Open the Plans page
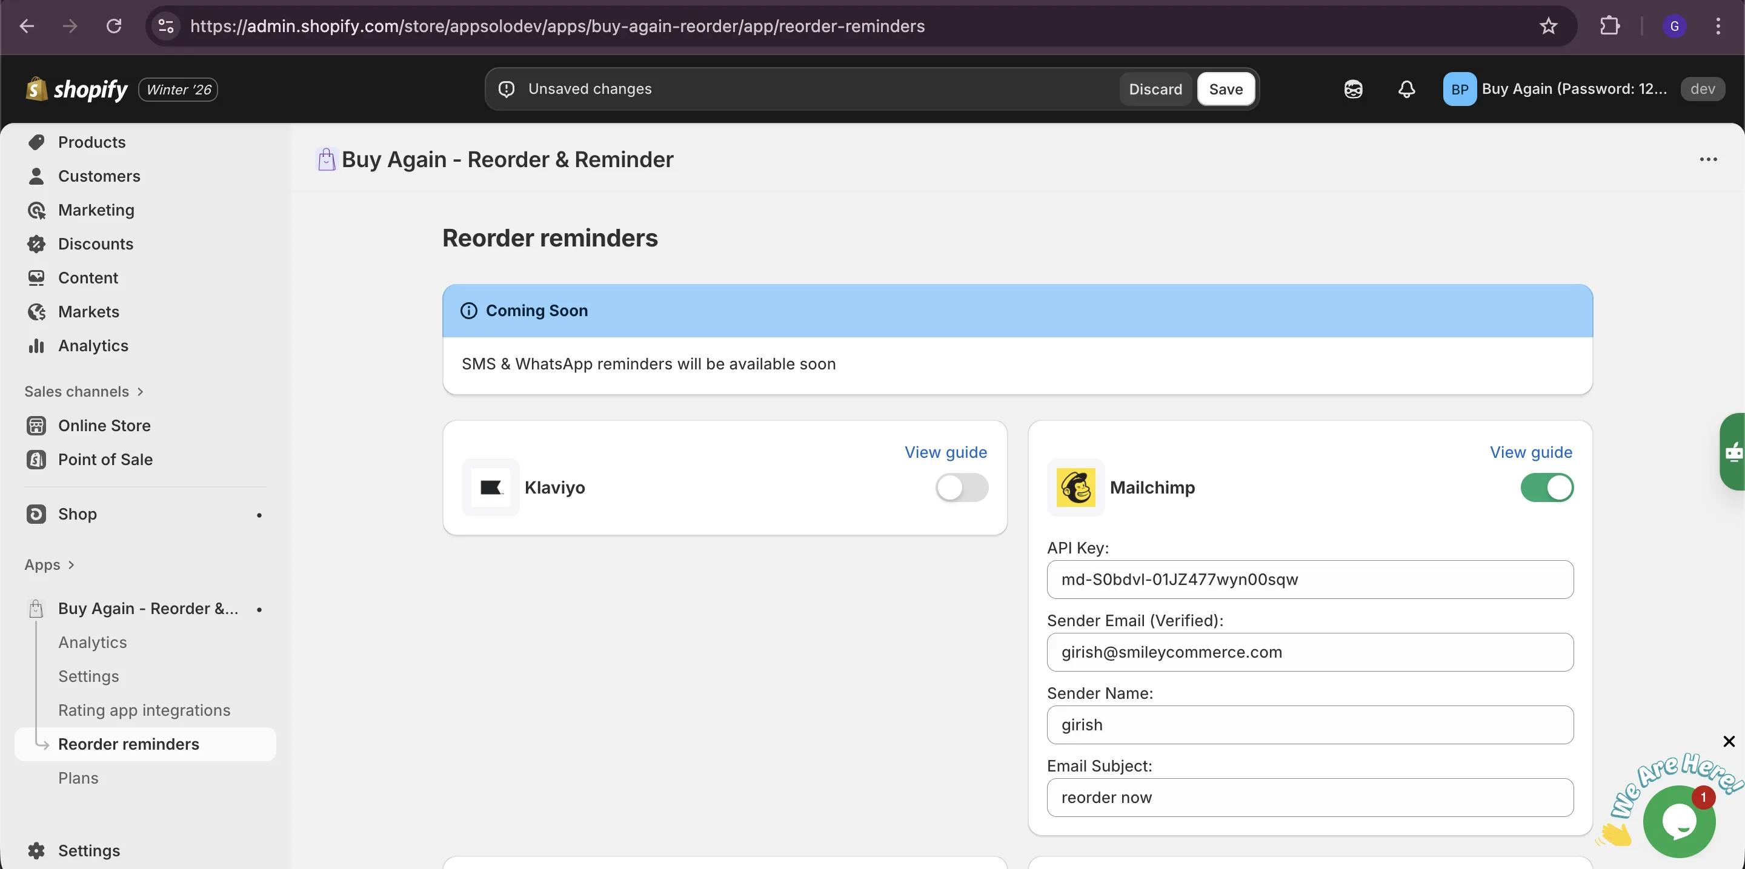Viewport: 1745px width, 869px height. point(78,778)
